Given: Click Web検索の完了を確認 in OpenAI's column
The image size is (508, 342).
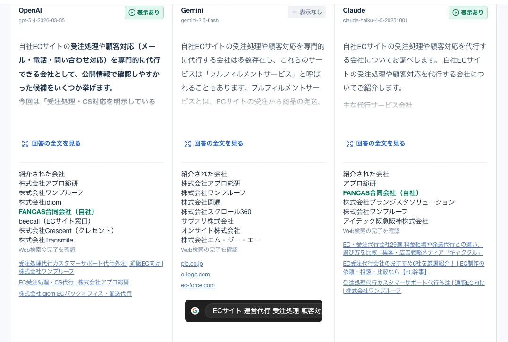Looking at the screenshot, I should (x=47, y=250).
